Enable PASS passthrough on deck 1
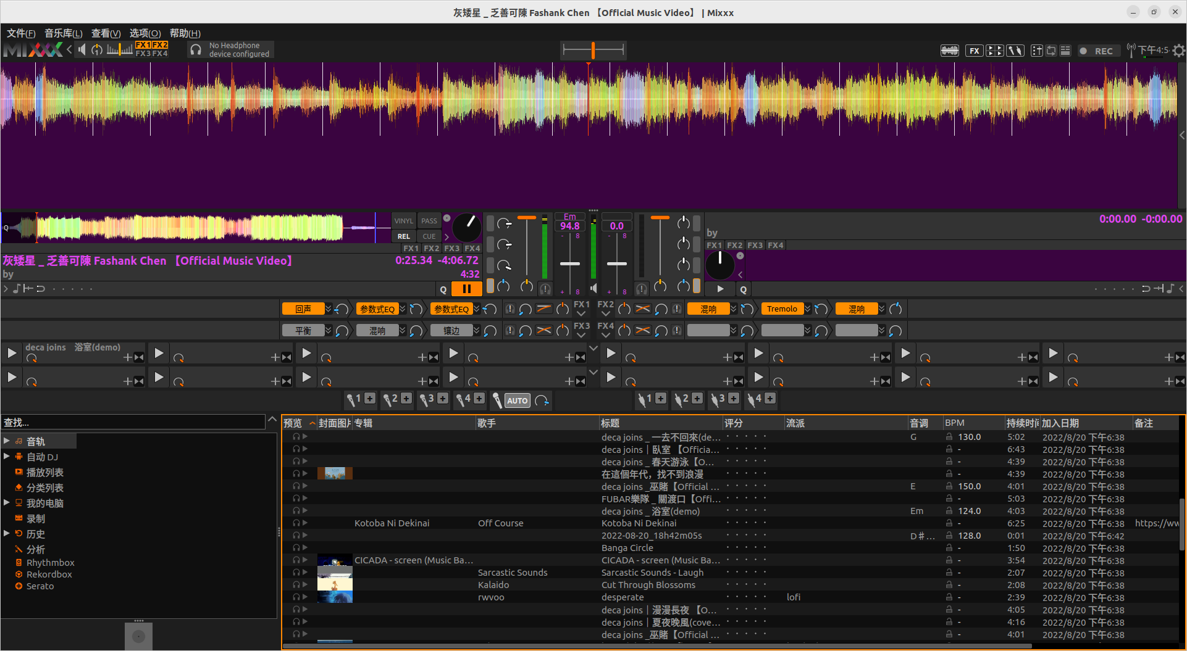Screen dimensions: 1187x651 [429, 221]
